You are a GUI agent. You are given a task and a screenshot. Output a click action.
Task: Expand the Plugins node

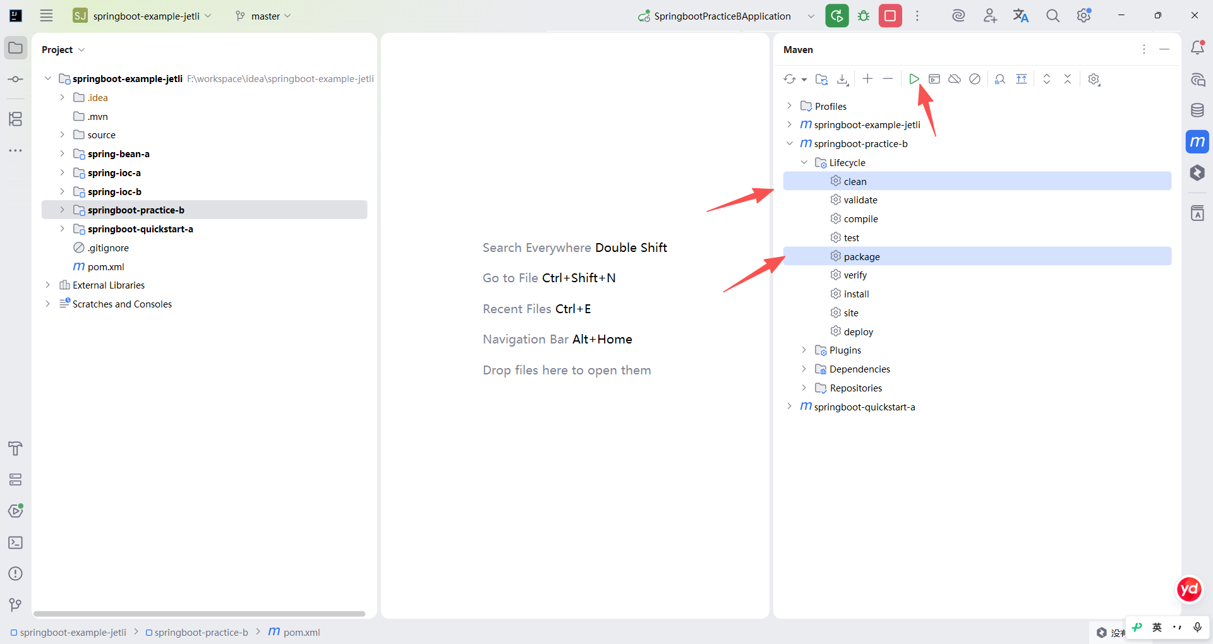804,350
